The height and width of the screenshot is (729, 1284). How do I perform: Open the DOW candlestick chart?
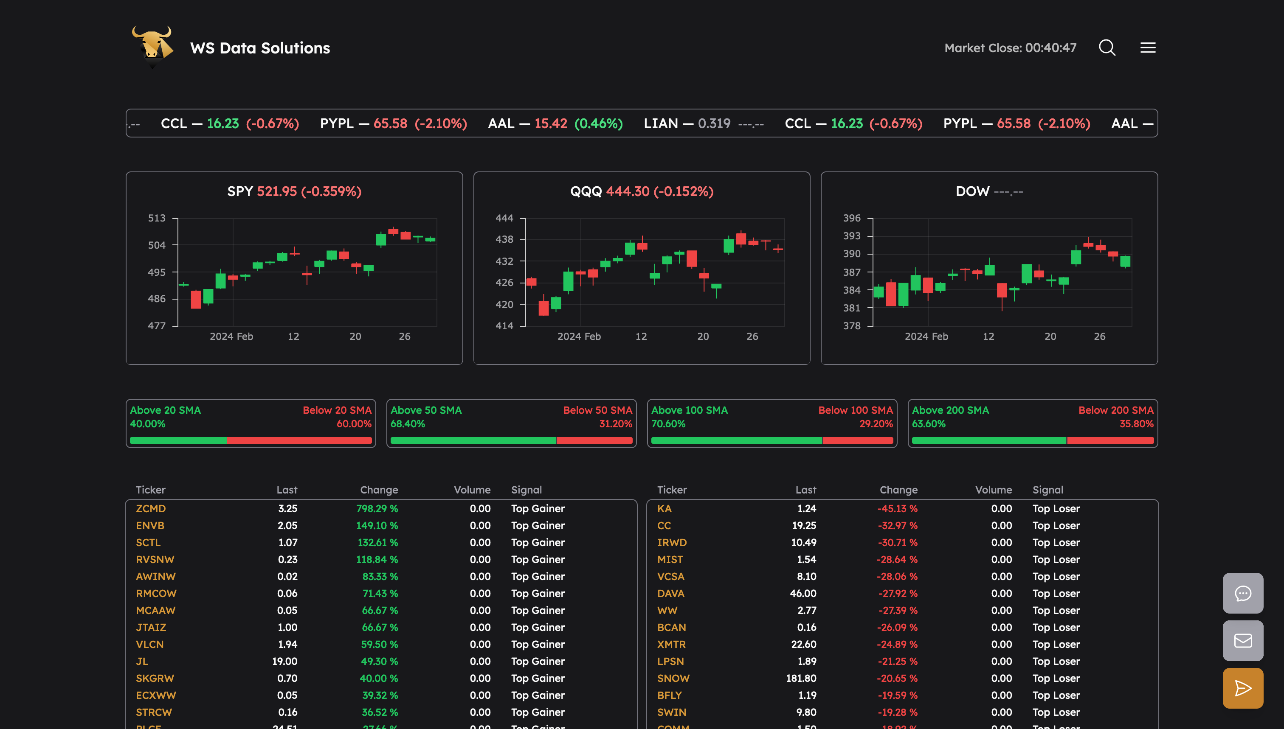989,268
